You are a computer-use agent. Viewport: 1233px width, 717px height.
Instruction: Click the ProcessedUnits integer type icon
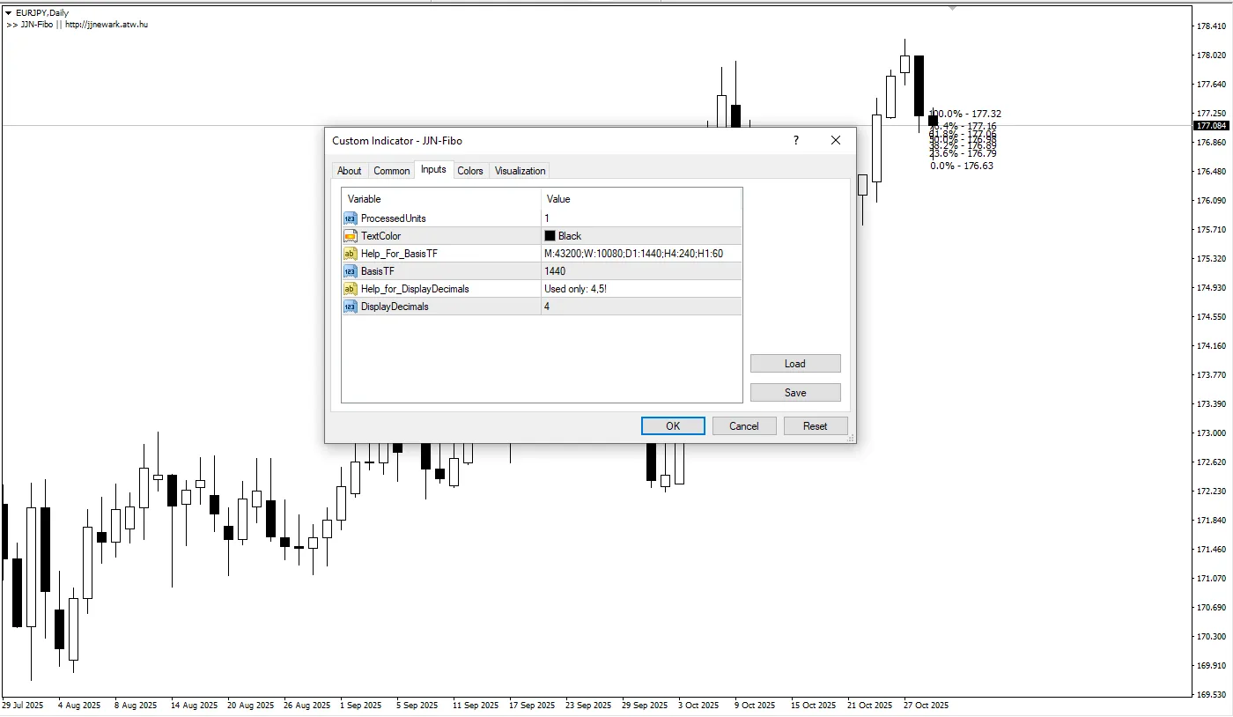click(350, 218)
